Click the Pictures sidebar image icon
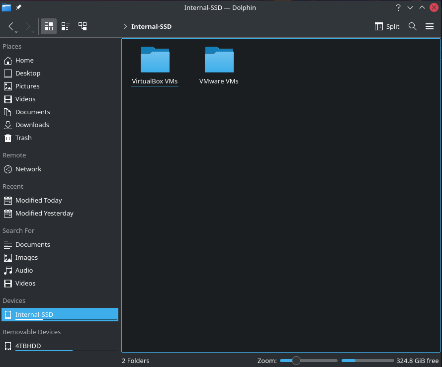442x367 pixels. pos(8,86)
